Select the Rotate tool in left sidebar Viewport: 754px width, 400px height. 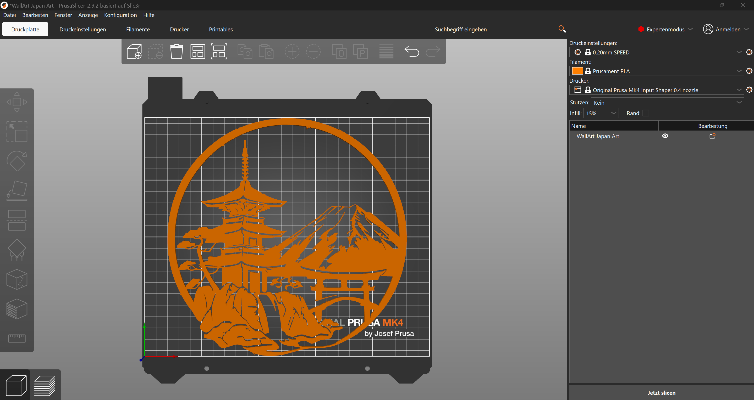click(17, 161)
